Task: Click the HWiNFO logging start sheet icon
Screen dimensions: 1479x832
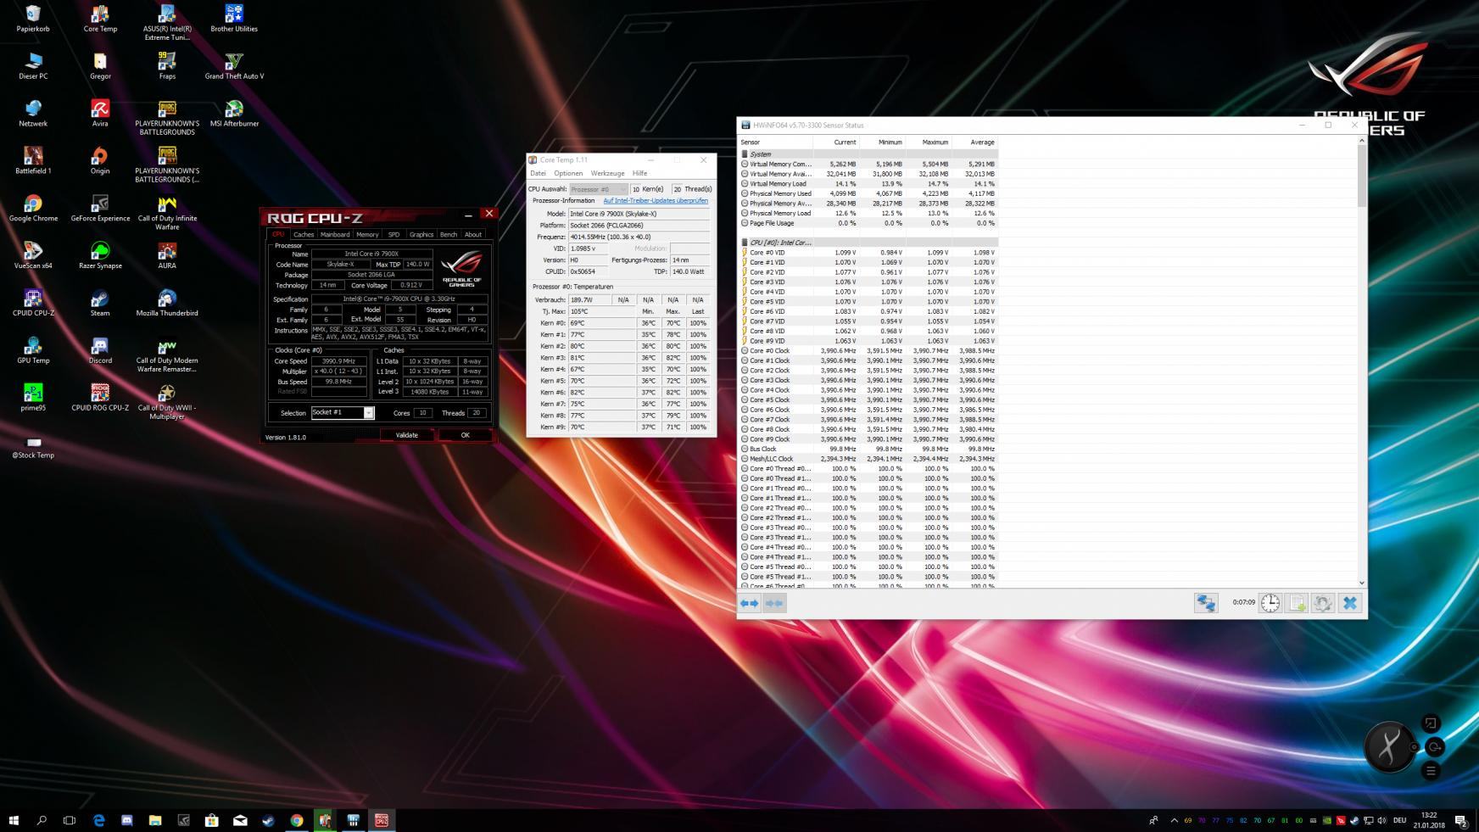Action: click(x=1297, y=603)
